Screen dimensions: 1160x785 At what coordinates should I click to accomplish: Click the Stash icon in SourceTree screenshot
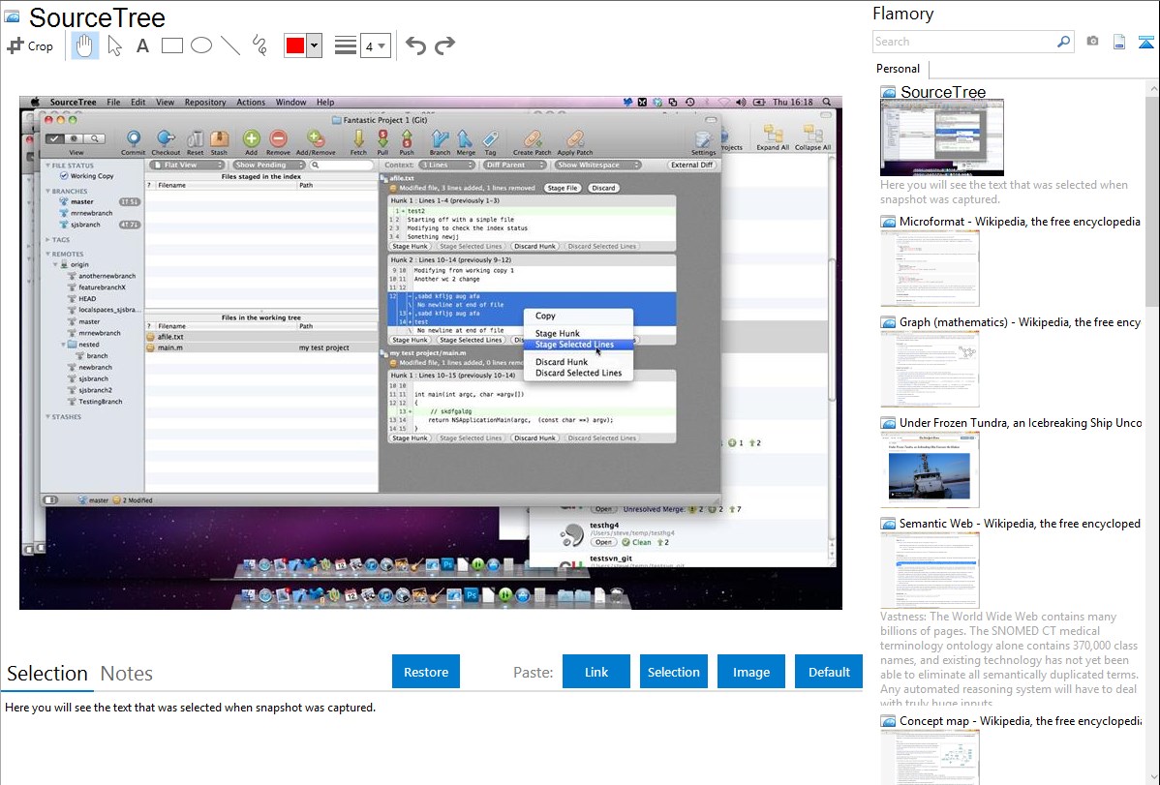(219, 141)
